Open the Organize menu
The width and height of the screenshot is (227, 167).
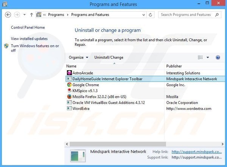pos(78,57)
